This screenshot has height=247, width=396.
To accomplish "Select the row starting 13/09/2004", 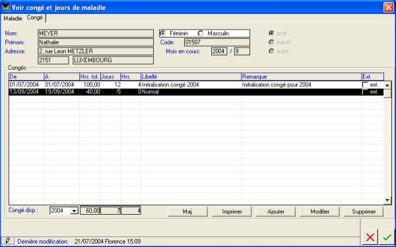I will (x=196, y=92).
